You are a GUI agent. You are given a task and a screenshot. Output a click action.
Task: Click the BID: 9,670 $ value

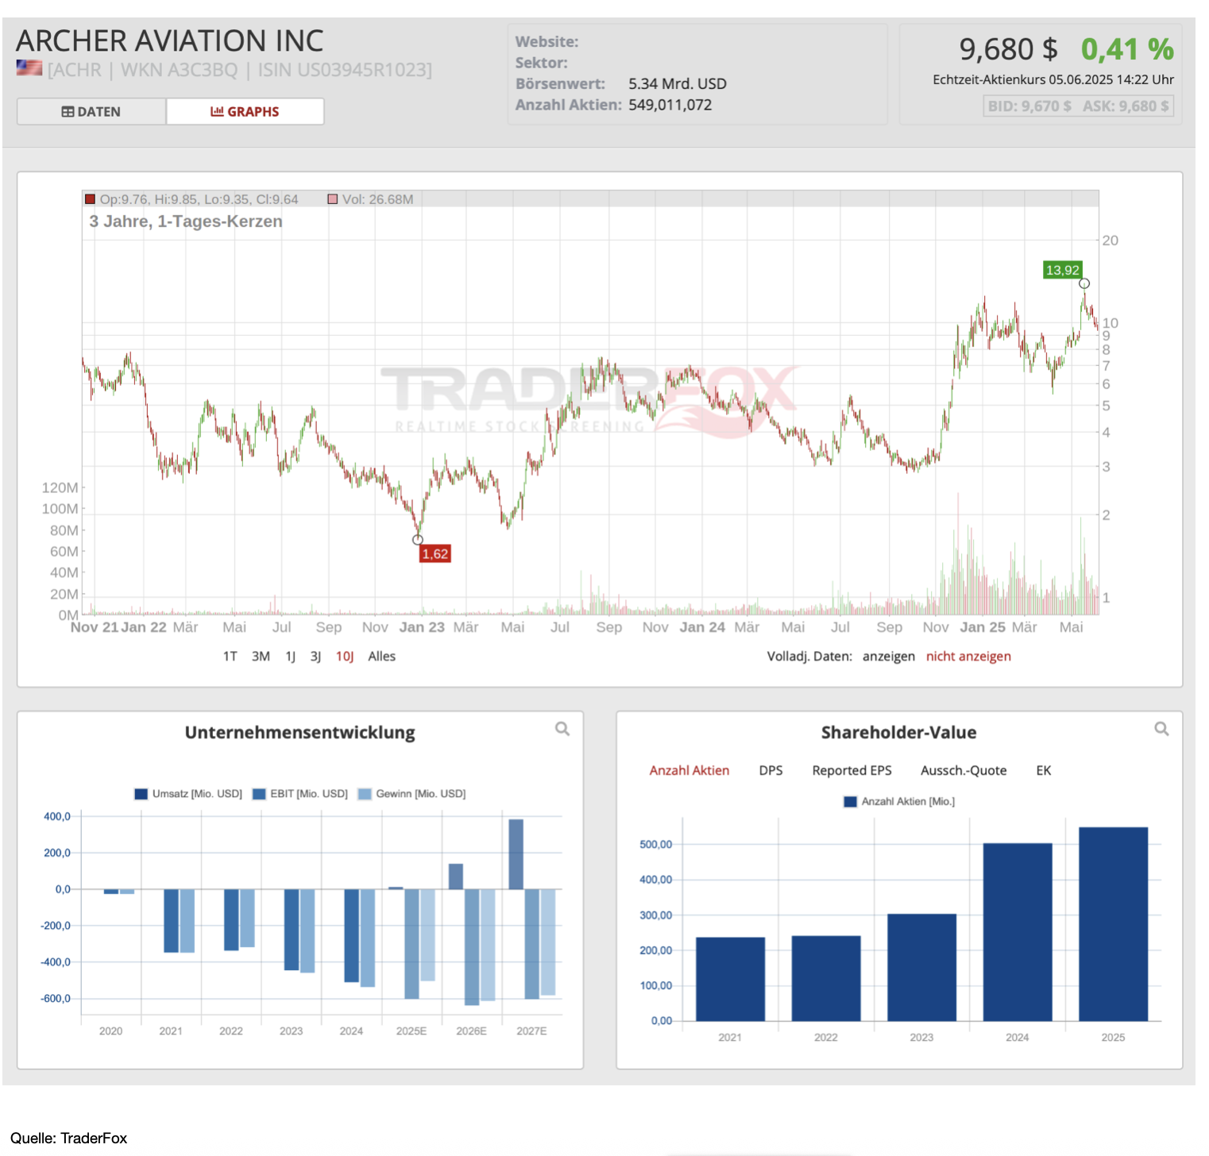(x=1029, y=106)
